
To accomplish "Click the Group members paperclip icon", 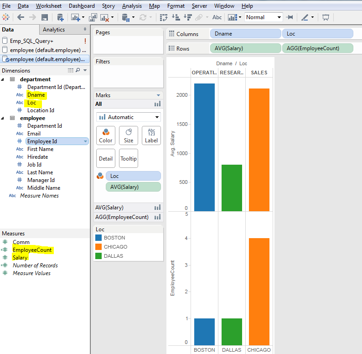I will coord(199,17).
